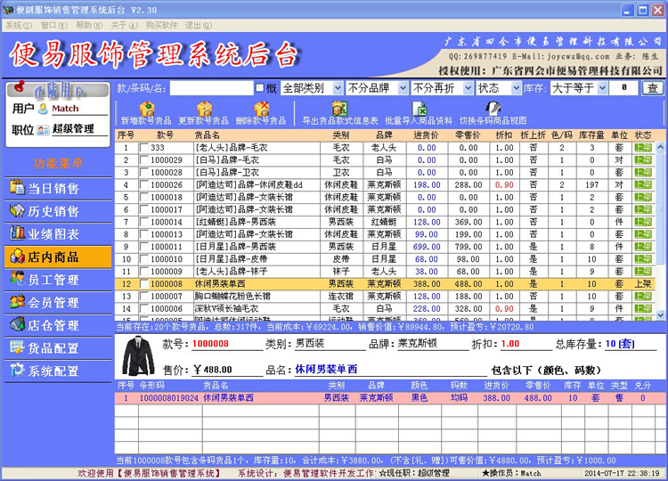
Task: Click the 查 search button
Action: point(652,88)
